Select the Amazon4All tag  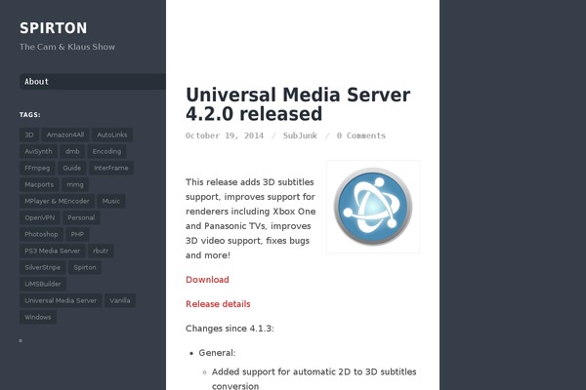click(x=65, y=135)
